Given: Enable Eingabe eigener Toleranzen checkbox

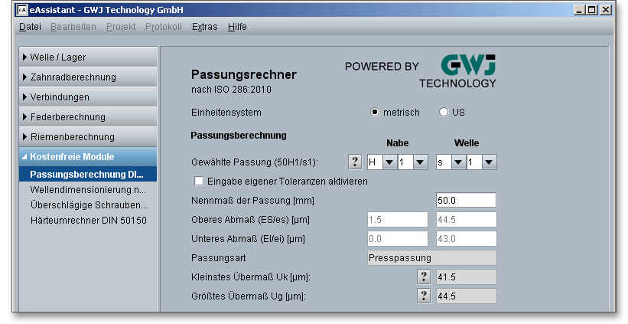Looking at the screenshot, I should 200,182.
